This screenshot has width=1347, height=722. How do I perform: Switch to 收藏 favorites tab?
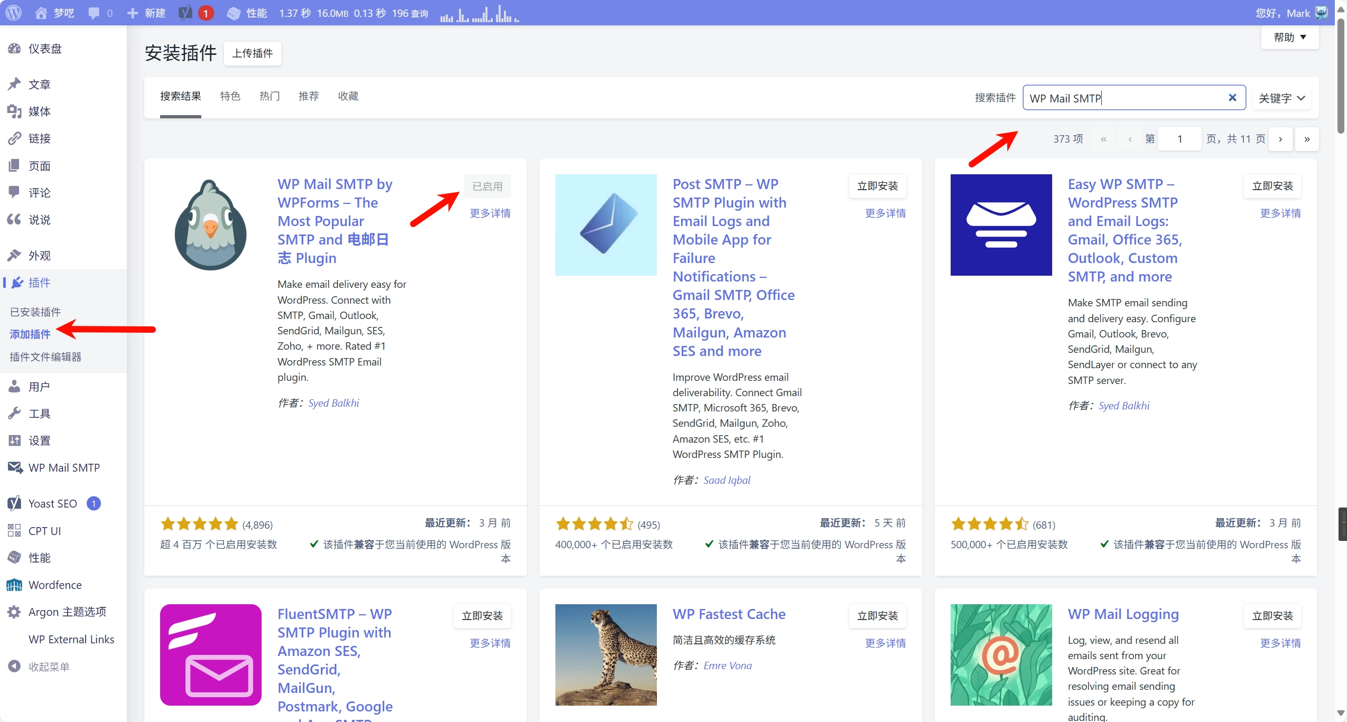pyautogui.click(x=348, y=96)
